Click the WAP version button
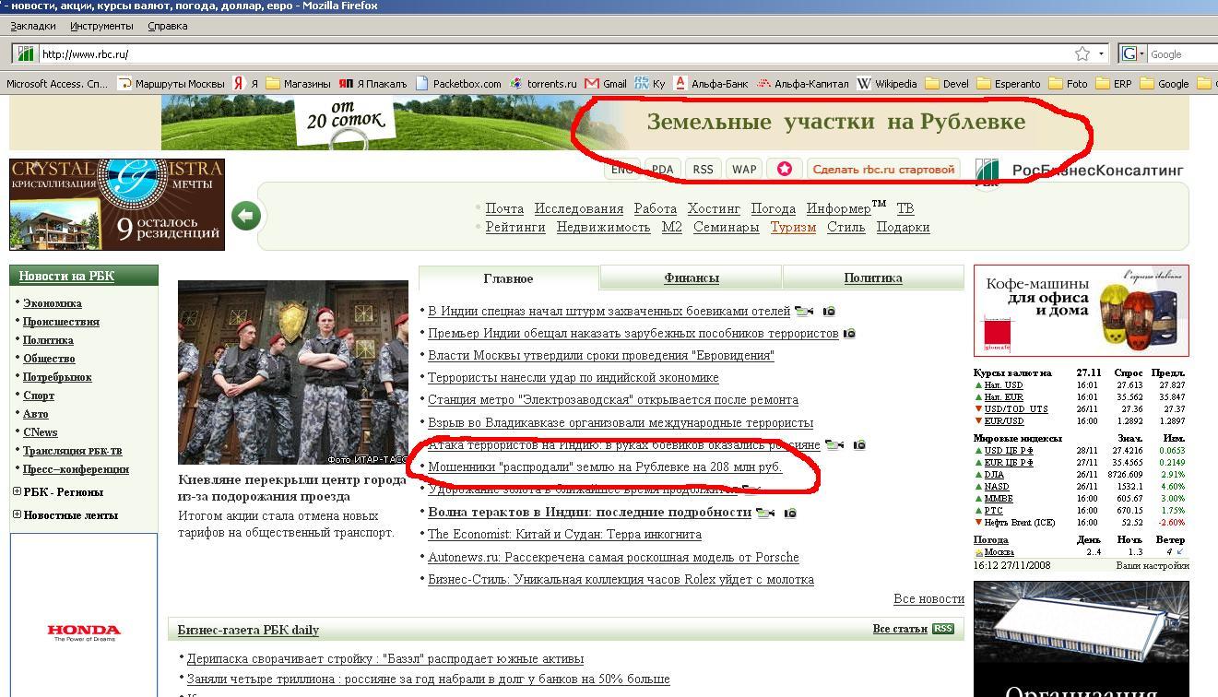The height and width of the screenshot is (697, 1218). (x=744, y=169)
